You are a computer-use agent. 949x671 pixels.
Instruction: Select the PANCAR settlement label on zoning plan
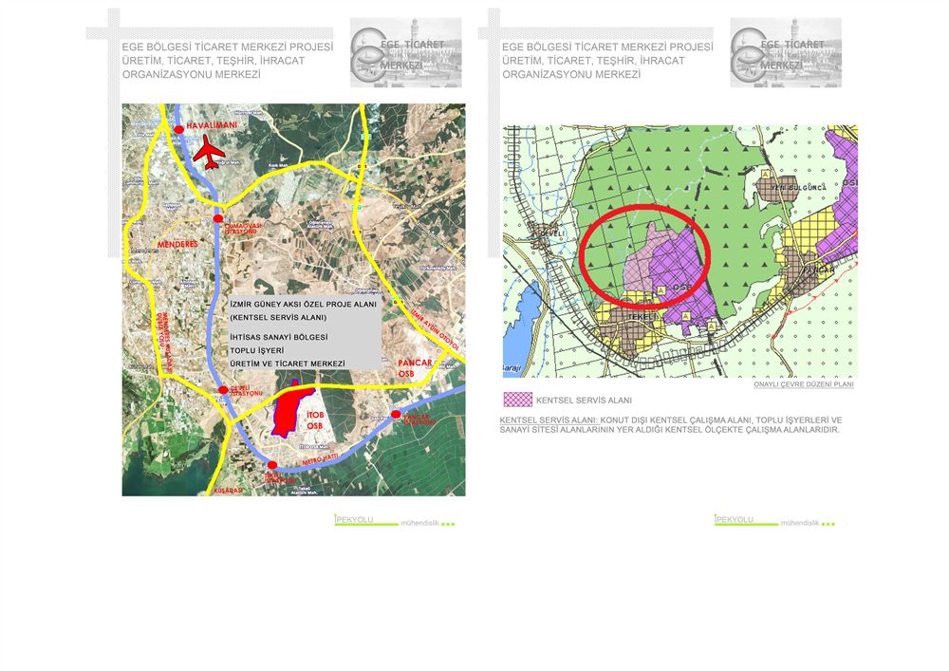pyautogui.click(x=818, y=270)
